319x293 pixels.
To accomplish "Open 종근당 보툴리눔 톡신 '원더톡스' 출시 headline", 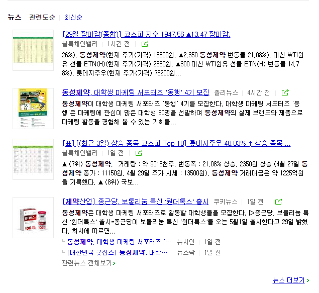I will pyautogui.click(x=135, y=202).
